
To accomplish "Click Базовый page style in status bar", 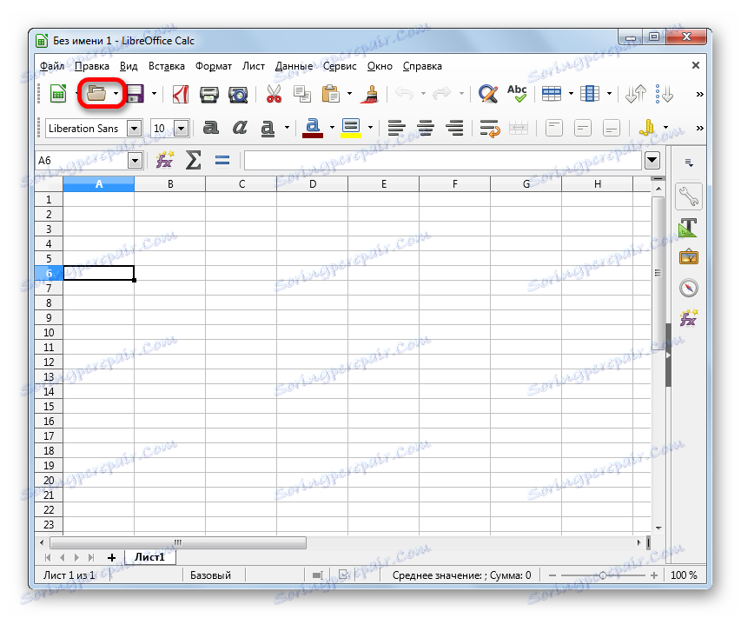I will 210,575.
